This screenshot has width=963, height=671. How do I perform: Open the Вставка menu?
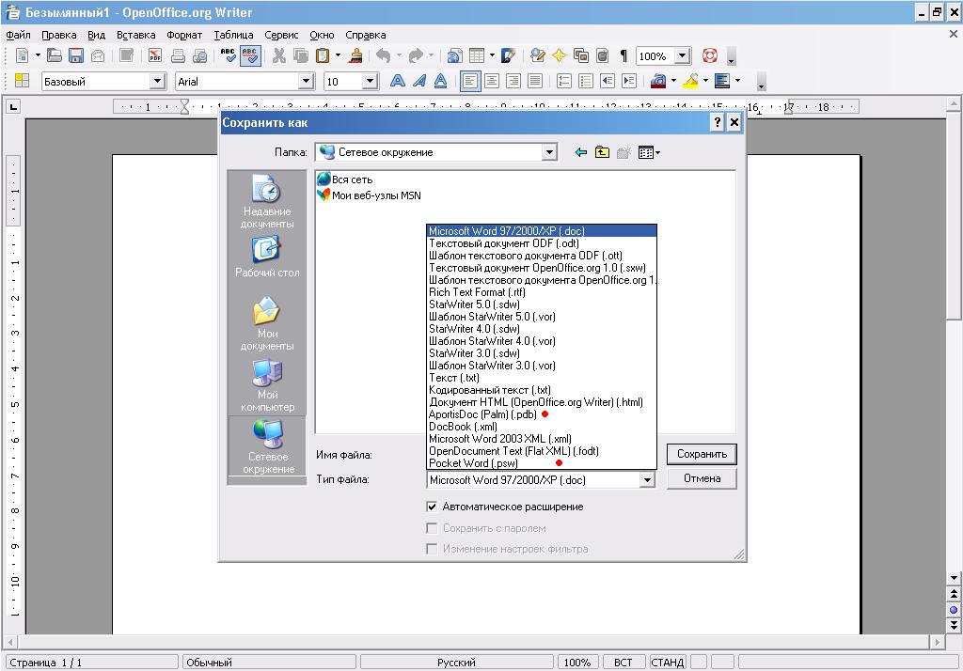(x=135, y=35)
